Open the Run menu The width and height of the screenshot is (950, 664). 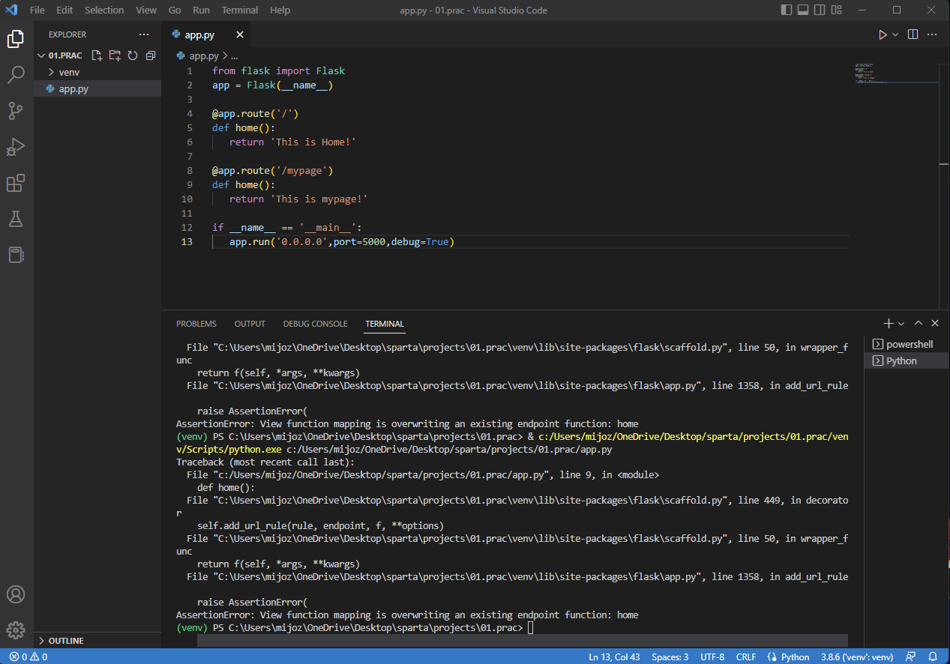coord(201,10)
